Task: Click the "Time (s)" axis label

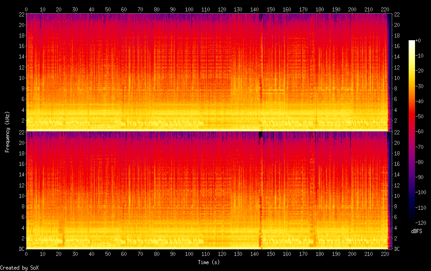Action: click(x=210, y=262)
